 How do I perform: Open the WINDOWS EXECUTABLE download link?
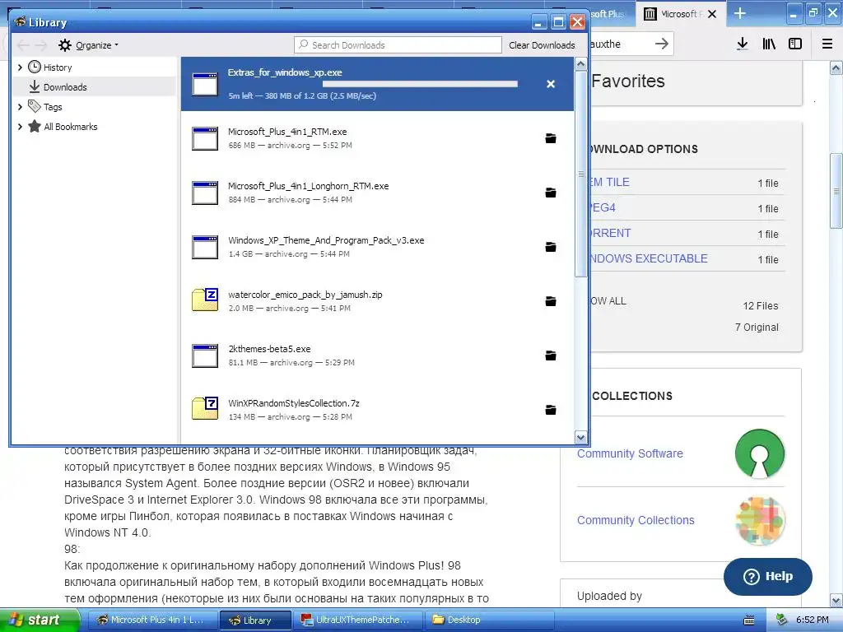point(649,258)
